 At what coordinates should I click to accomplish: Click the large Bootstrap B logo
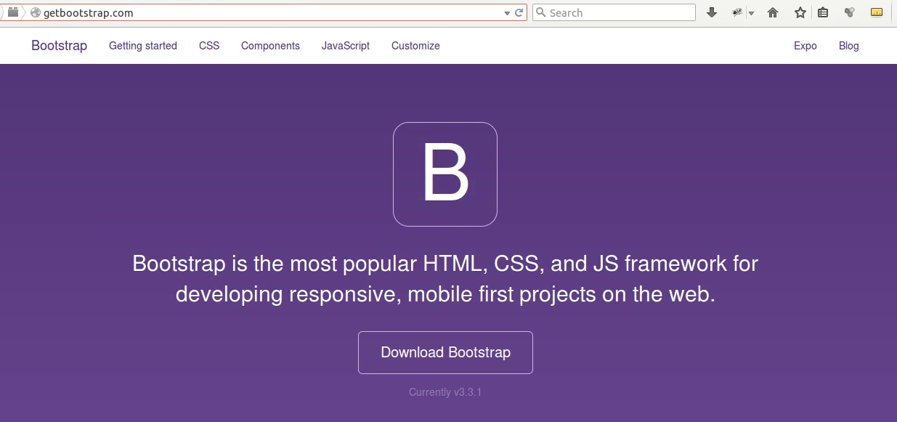pos(445,174)
